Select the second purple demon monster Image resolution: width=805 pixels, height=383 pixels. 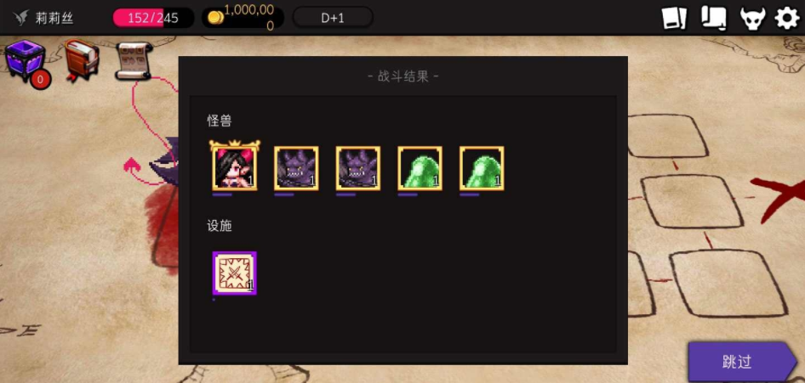pos(358,168)
